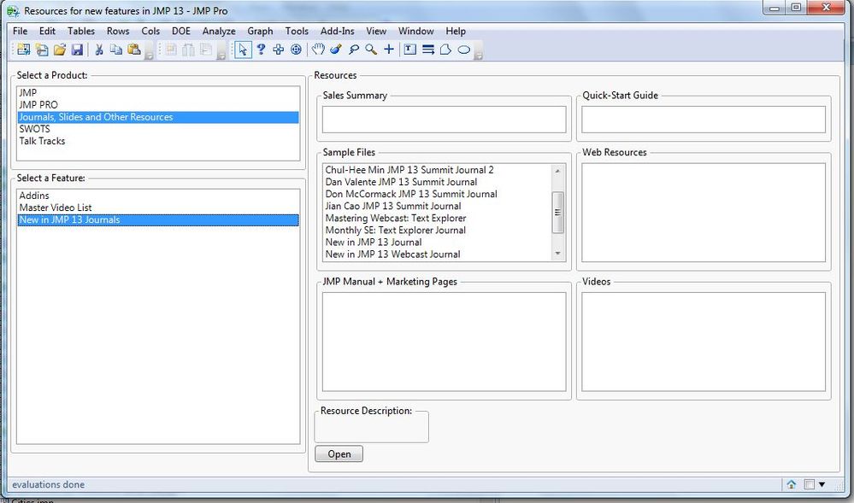Select the Polygon shape tool
Viewport: 854px width, 503px height.
(445, 50)
